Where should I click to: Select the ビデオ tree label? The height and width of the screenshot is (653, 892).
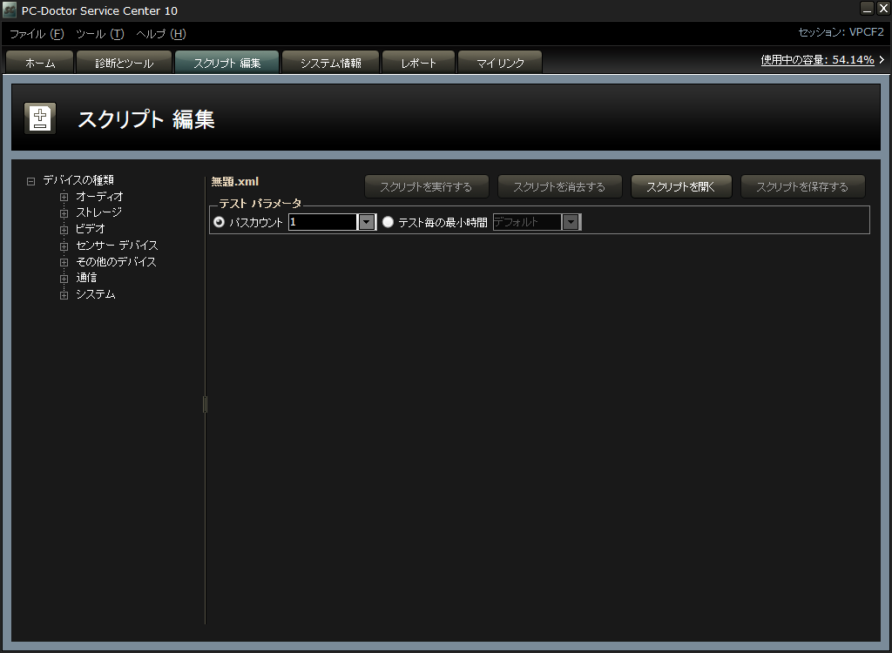pos(91,229)
